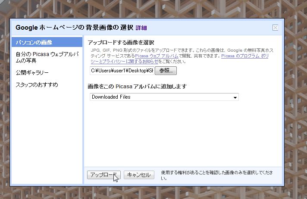Click the アップロード button
This screenshot has height=199, width=307.
104,175
